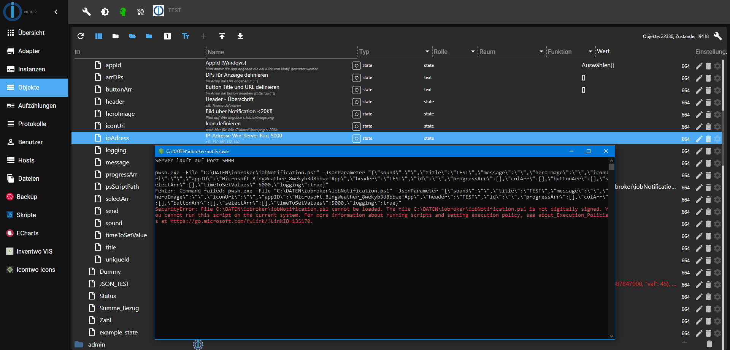Toggle text-size display with the Tt icon
This screenshot has height=350, width=730.
coord(186,36)
